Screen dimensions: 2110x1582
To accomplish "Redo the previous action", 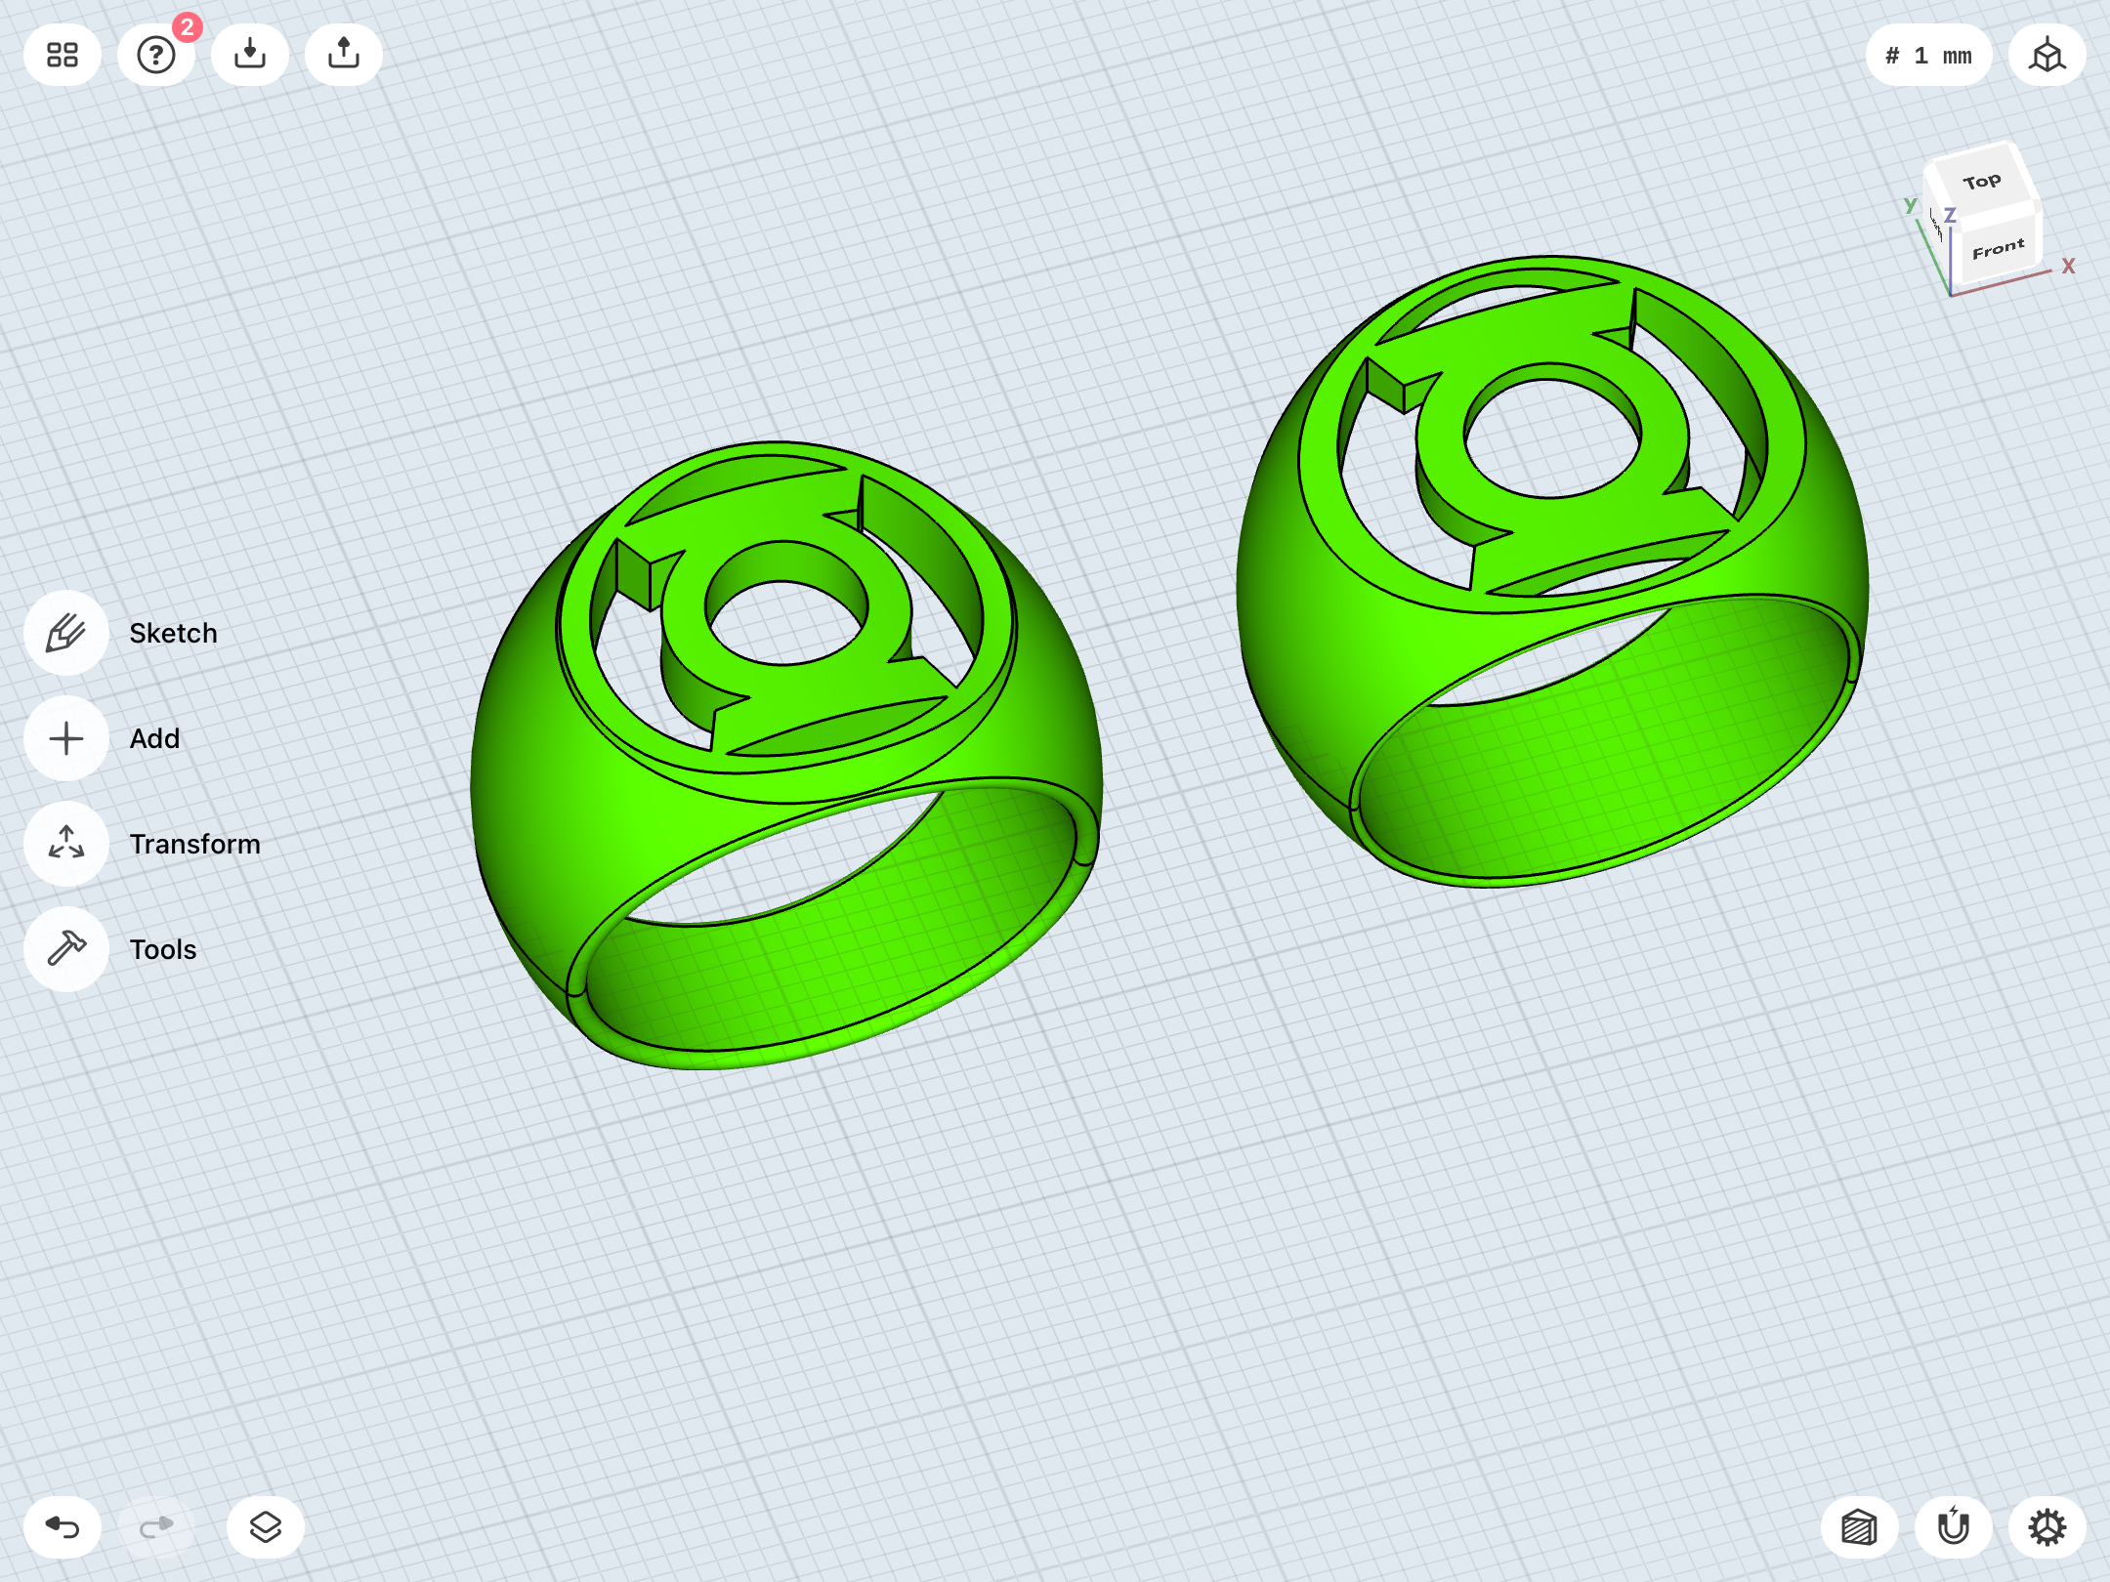I will pyautogui.click(x=156, y=1527).
